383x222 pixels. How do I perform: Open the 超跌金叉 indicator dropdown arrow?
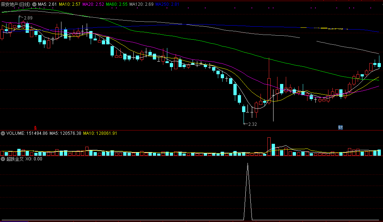tap(3, 159)
